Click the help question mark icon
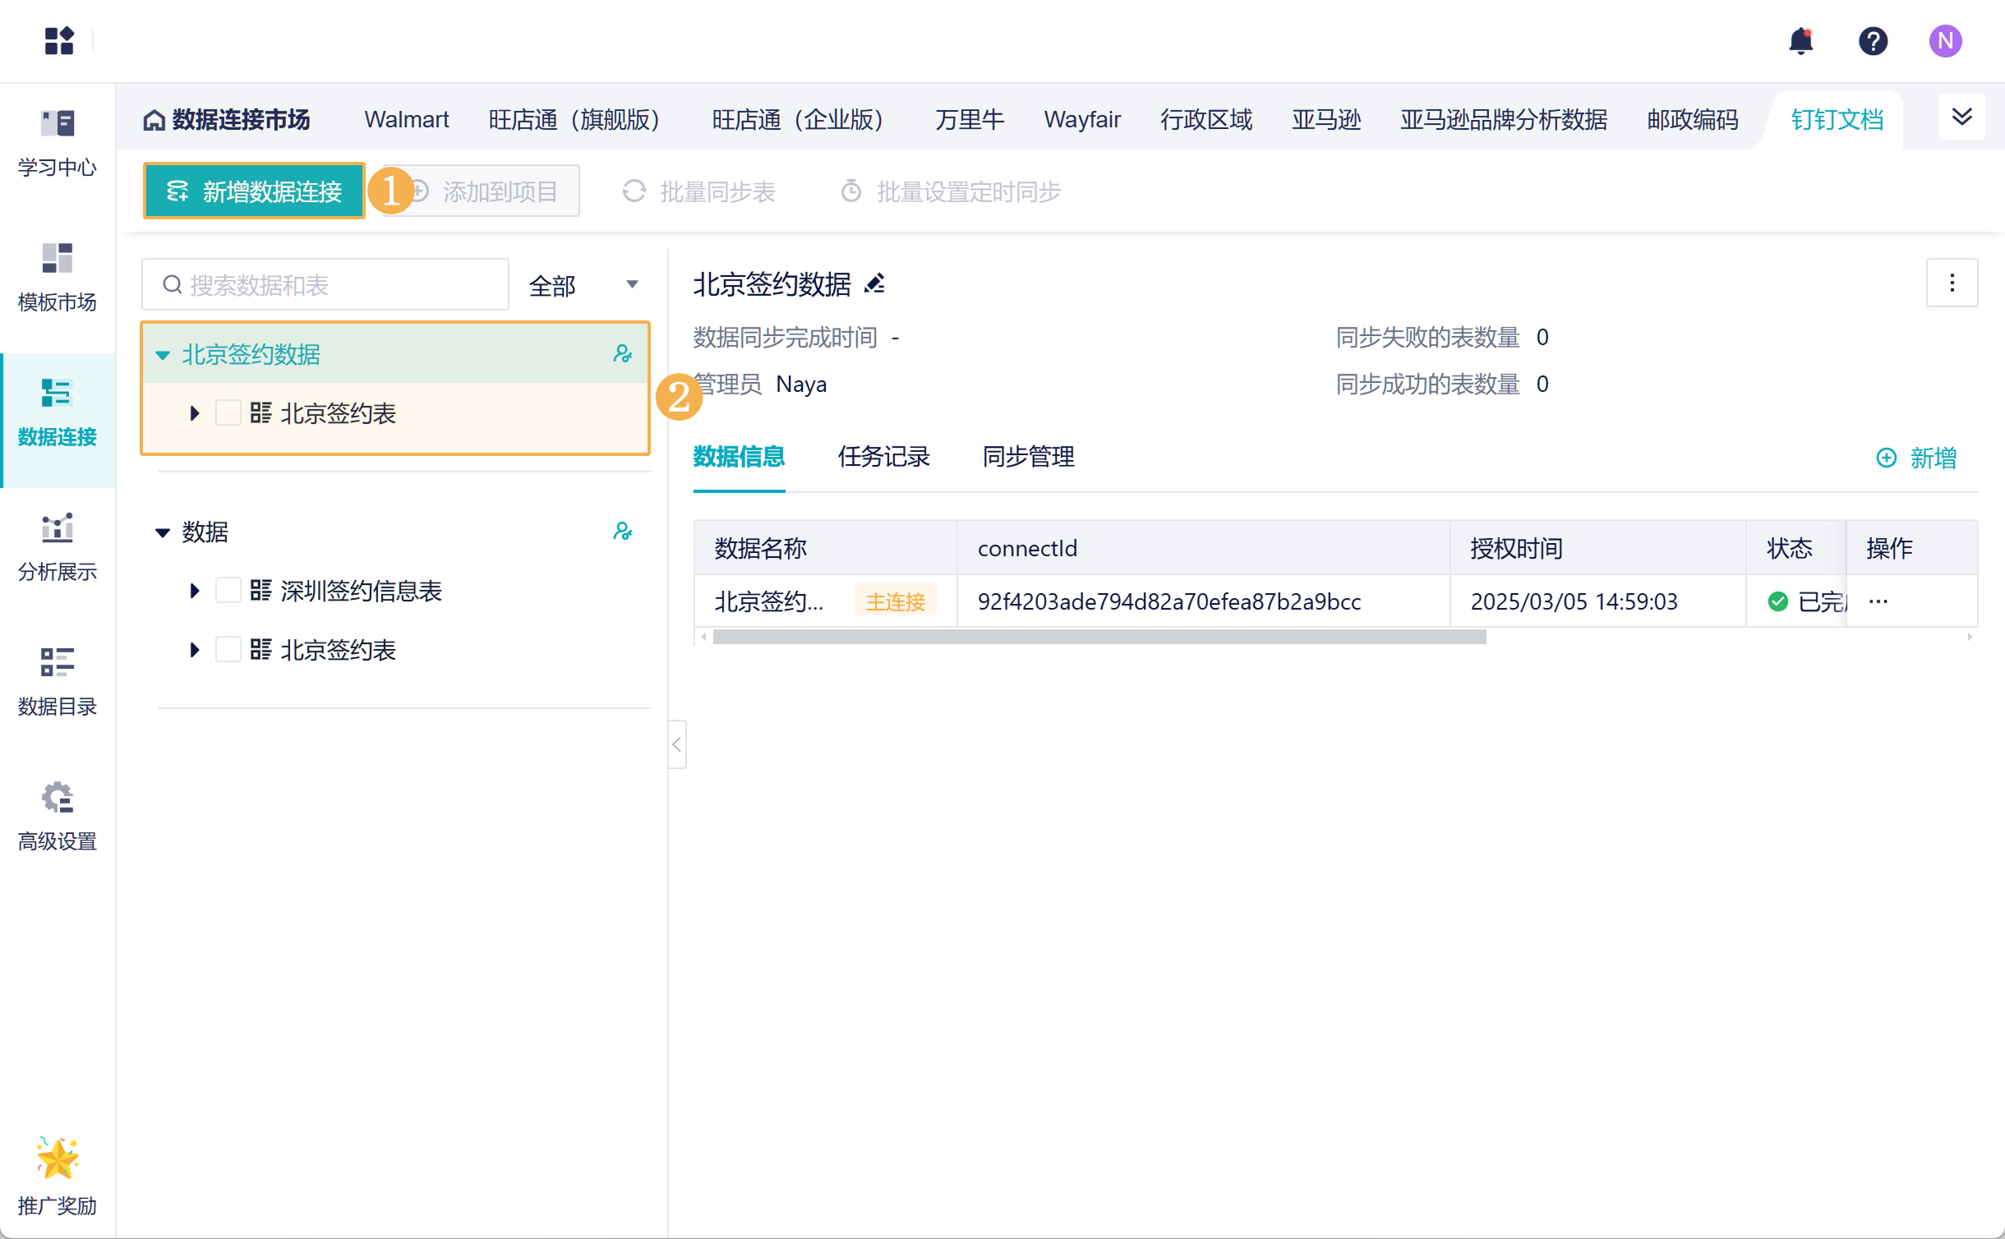Image resolution: width=2005 pixels, height=1239 pixels. click(1873, 41)
